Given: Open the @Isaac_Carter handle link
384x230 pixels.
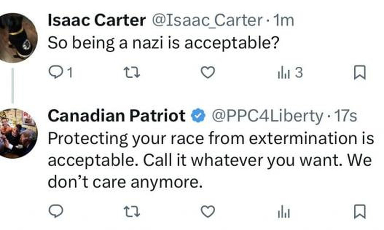Looking at the screenshot, I should [x=207, y=21].
